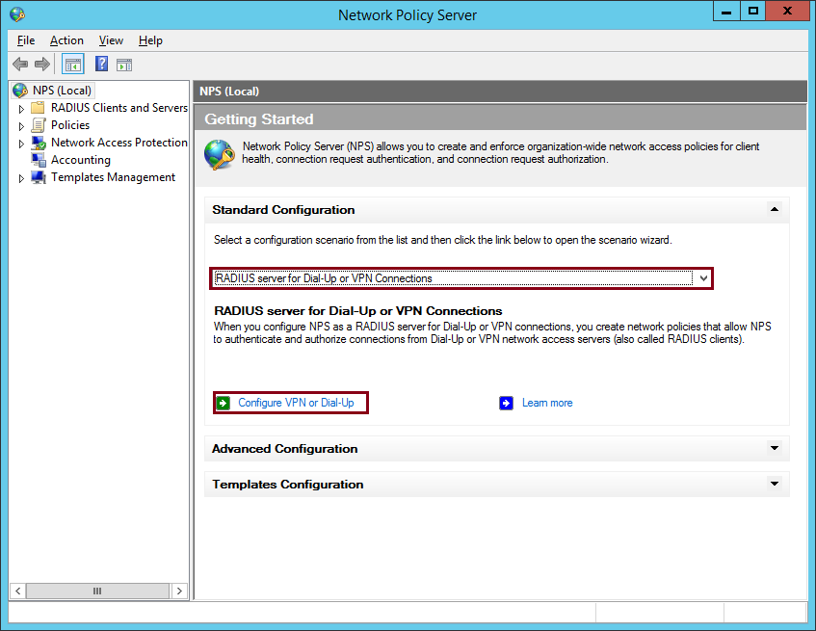Image resolution: width=816 pixels, height=631 pixels.
Task: Expand the Templates Management tree node
Action: tap(21, 178)
